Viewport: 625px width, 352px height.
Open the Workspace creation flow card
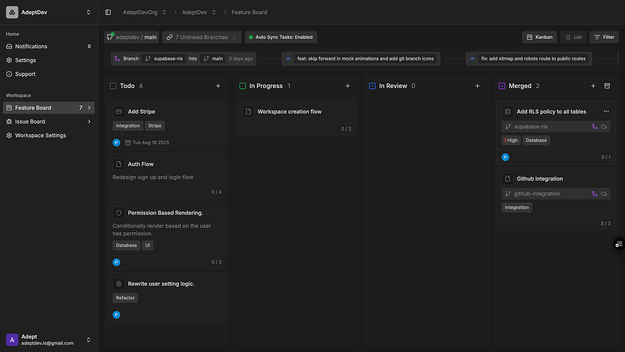click(x=289, y=111)
